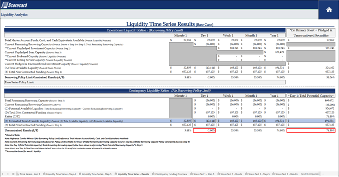Navigate to next sheet tabs arrow
The image size is (339, 177).
click(x=8, y=174)
